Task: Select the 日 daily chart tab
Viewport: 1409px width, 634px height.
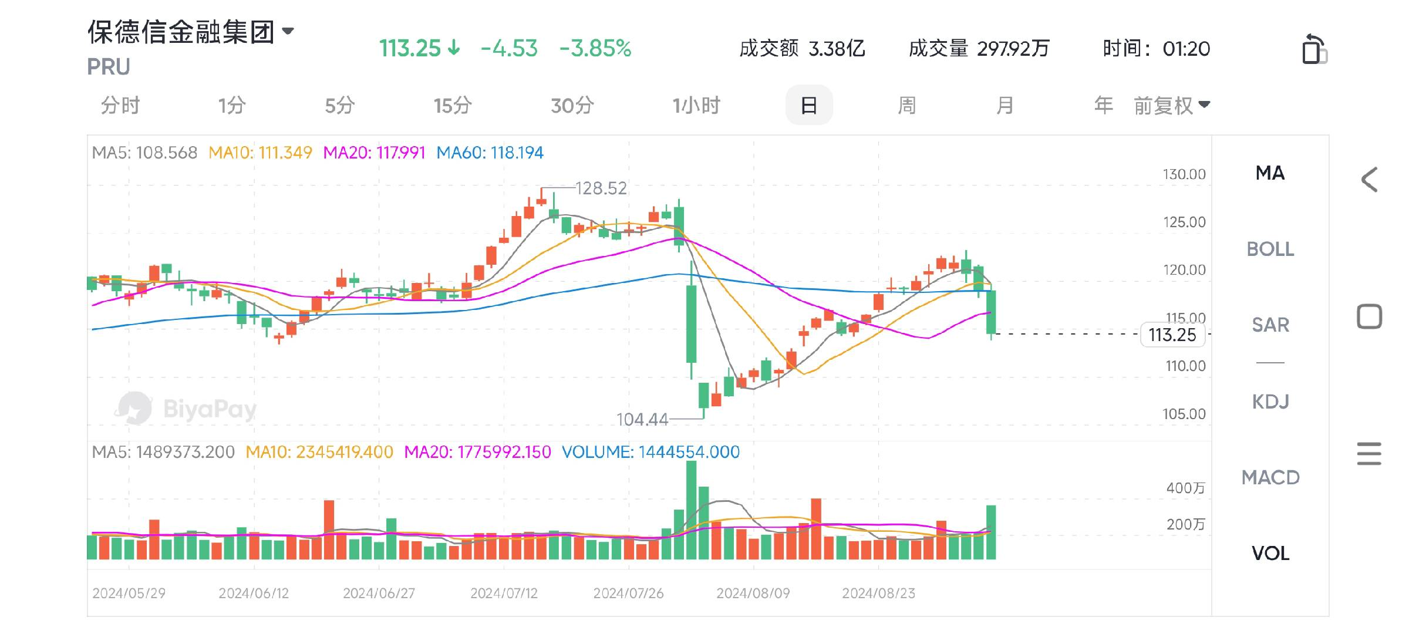Action: click(x=809, y=106)
